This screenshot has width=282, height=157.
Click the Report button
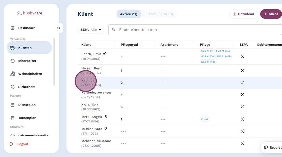[272, 147]
